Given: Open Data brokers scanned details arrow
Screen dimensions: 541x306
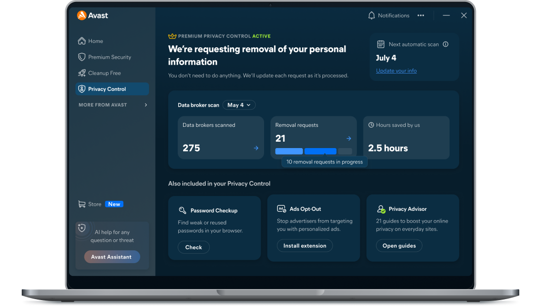Looking at the screenshot, I should click(x=256, y=148).
